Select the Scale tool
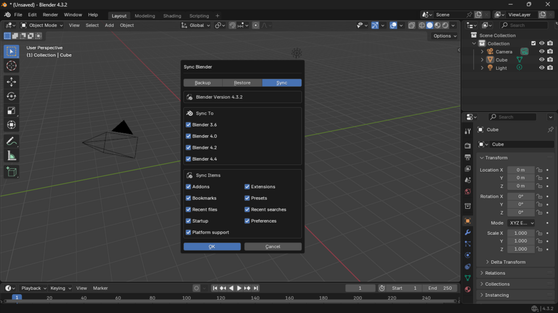The height and width of the screenshot is (313, 558). [x=12, y=111]
